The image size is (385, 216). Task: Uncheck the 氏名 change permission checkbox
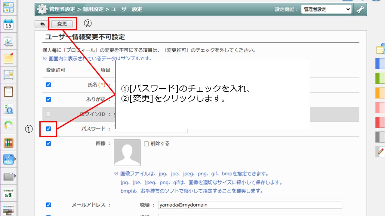[x=48, y=85]
